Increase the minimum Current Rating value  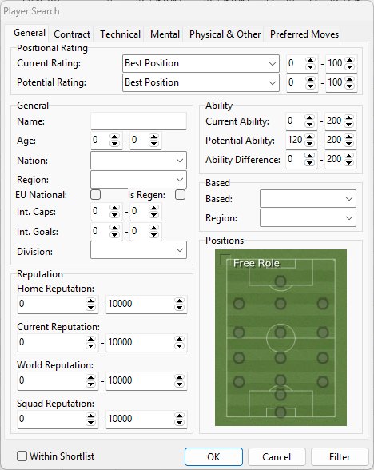pyautogui.click(x=310, y=60)
